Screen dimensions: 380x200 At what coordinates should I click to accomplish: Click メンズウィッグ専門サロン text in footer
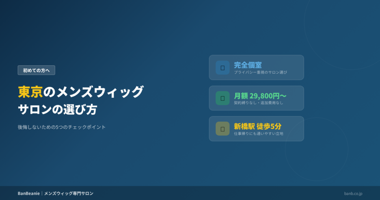tap(69, 193)
